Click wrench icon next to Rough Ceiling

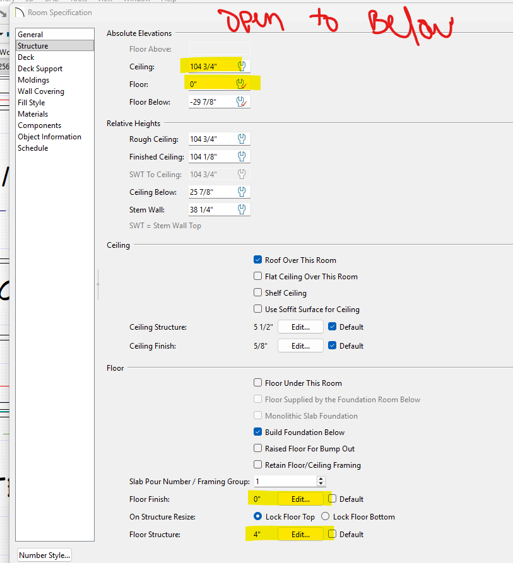pos(241,139)
